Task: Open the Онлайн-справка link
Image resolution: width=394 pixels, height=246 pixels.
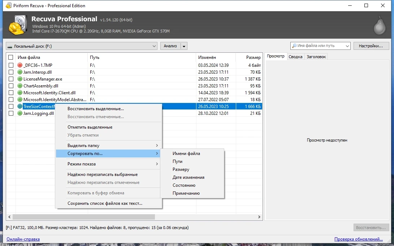Action: (x=23, y=239)
